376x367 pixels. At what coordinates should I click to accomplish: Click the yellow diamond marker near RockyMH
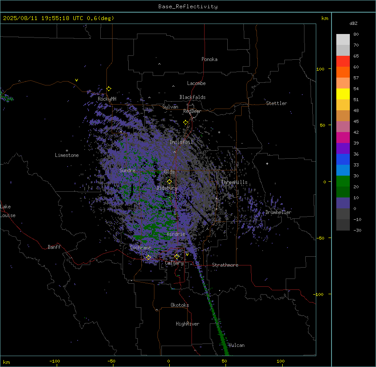click(109, 89)
